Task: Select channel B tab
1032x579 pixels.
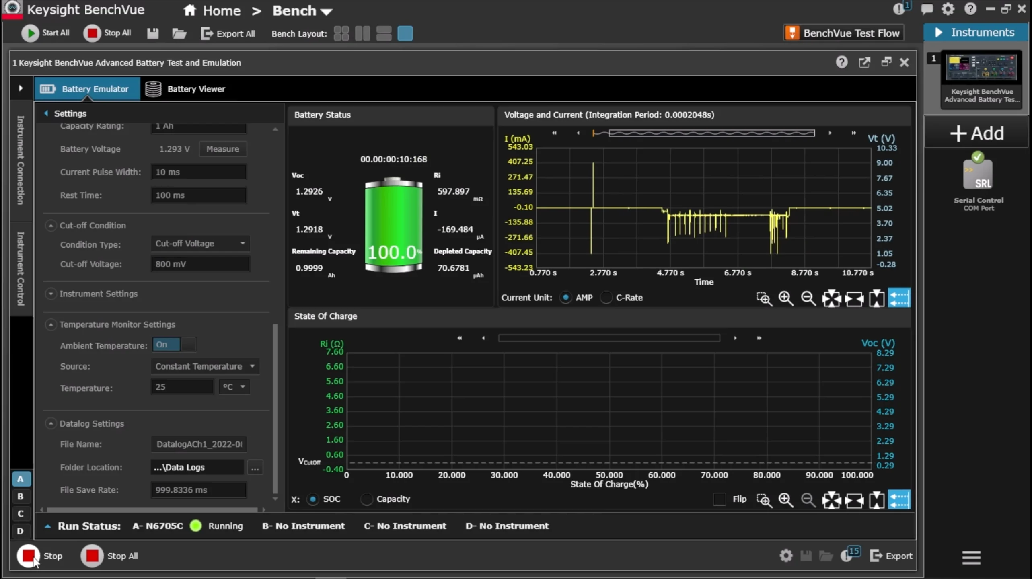Action: click(21, 497)
